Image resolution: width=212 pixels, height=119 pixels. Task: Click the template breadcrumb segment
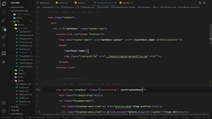[103, 7]
